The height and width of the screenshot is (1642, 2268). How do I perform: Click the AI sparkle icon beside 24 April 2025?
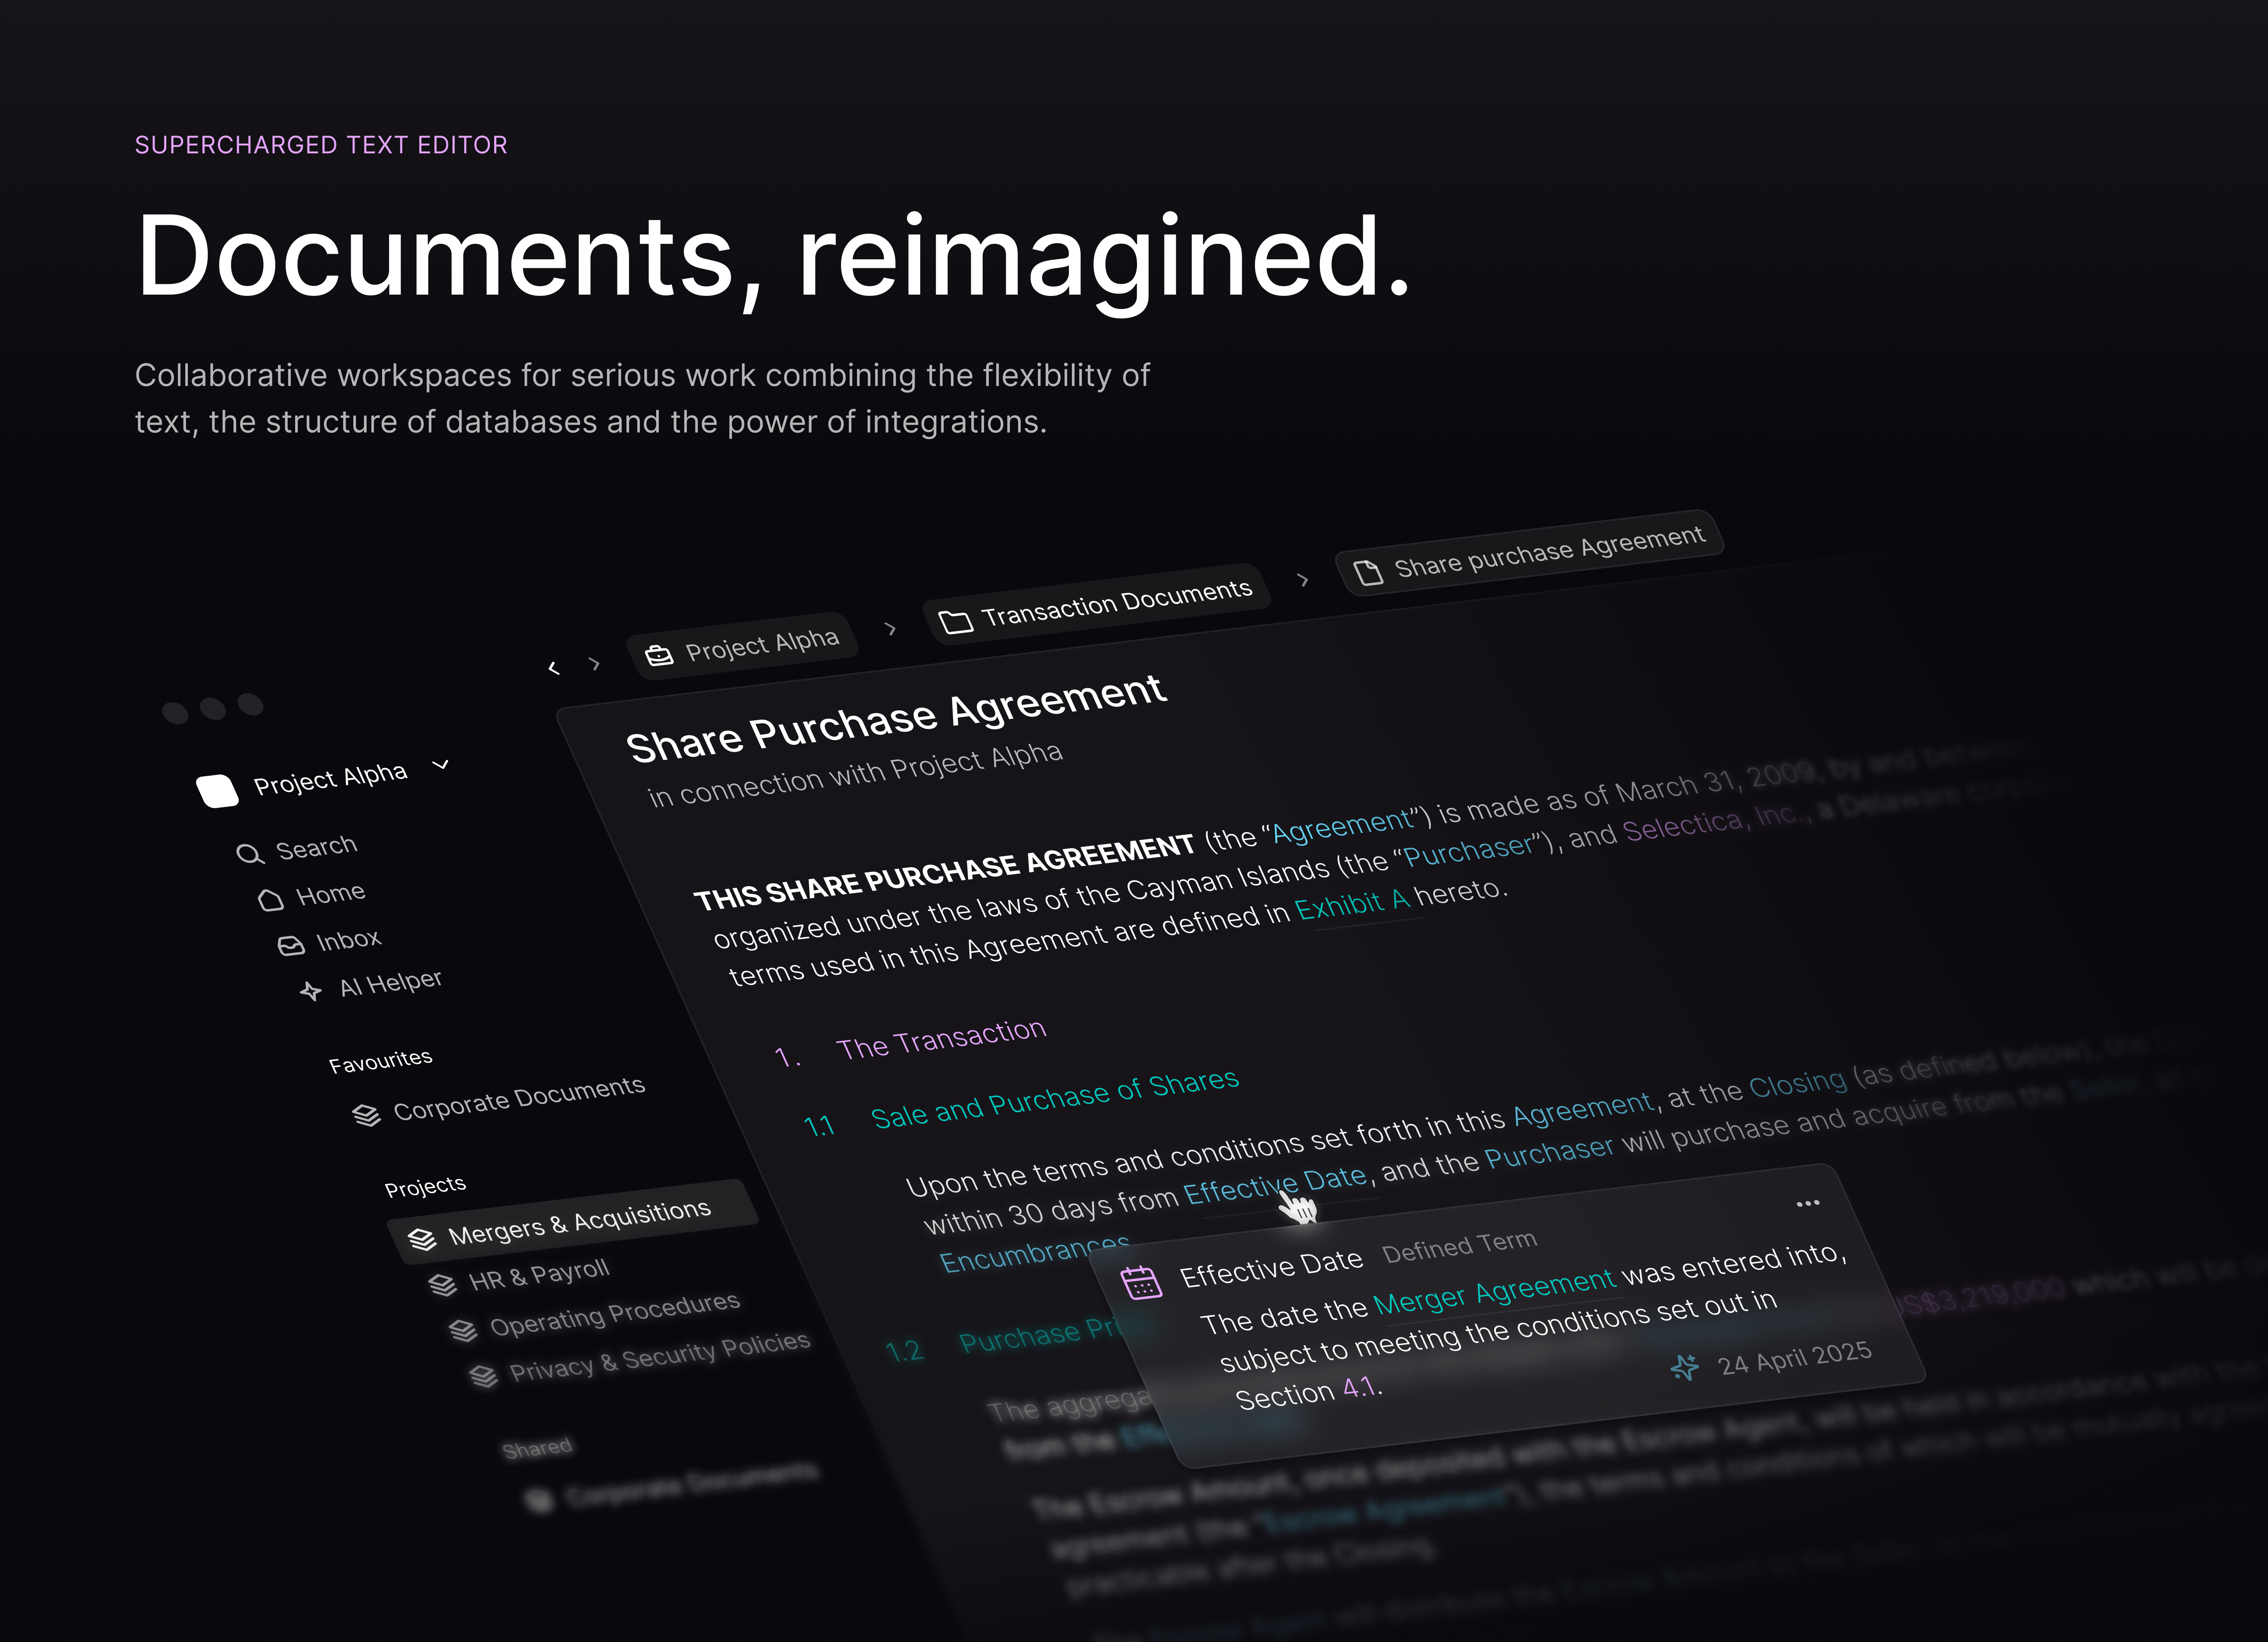(1684, 1367)
